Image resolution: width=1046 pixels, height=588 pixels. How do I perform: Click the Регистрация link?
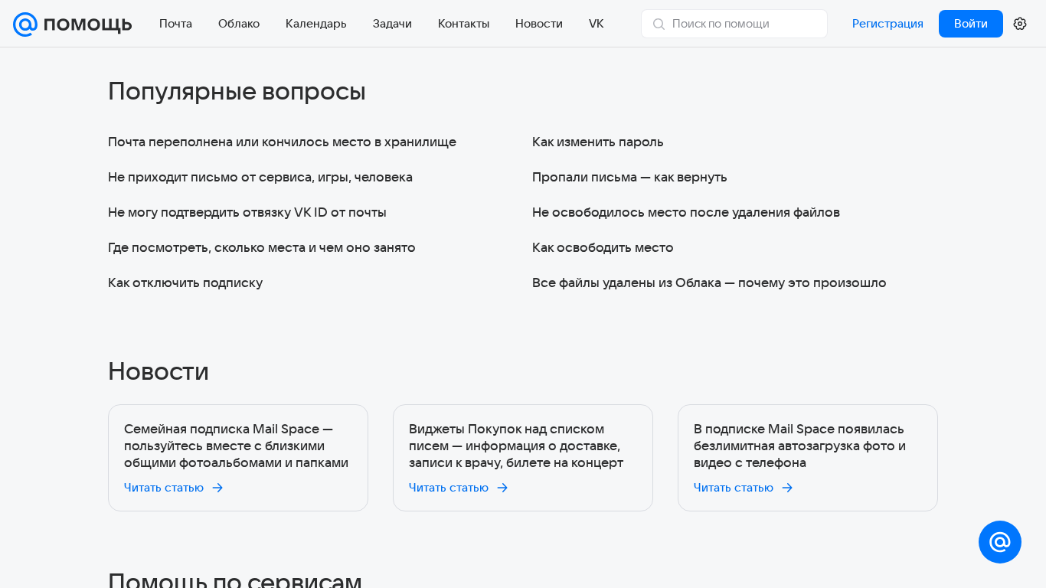887,24
